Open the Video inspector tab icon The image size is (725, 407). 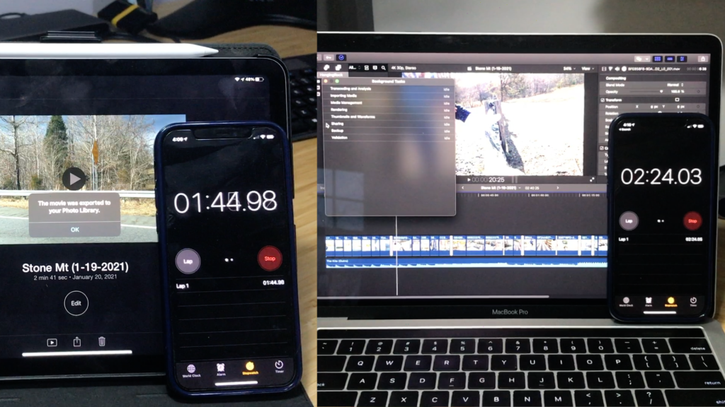(x=604, y=69)
